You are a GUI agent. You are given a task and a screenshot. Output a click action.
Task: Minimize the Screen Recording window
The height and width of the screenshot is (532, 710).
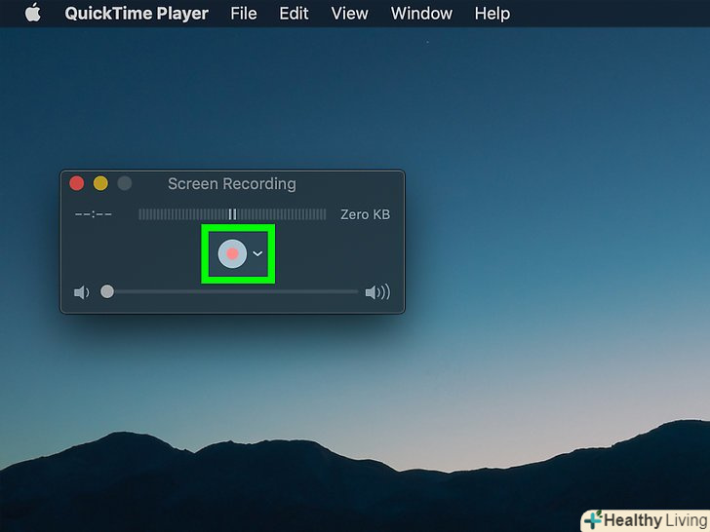(x=100, y=183)
